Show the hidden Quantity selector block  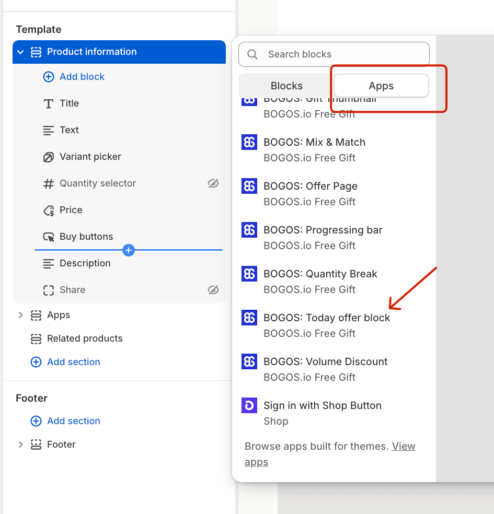click(x=213, y=183)
